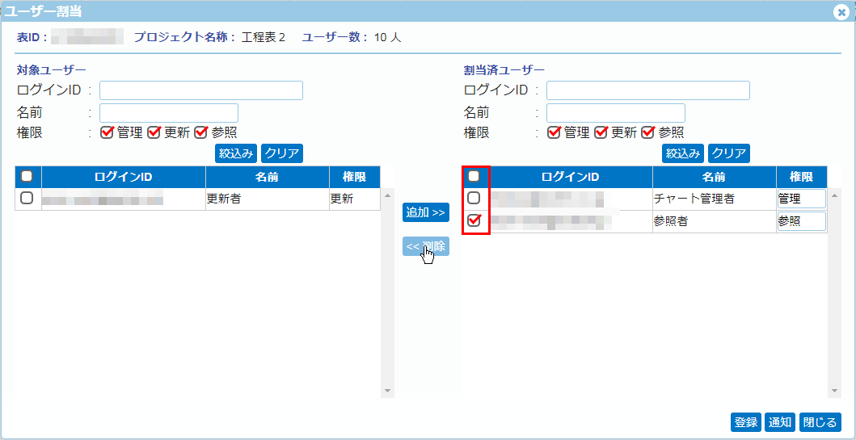Image resolution: width=856 pixels, height=440 pixels.
Task: Check the チャート管理者 row checkbox
Action: coord(474,198)
